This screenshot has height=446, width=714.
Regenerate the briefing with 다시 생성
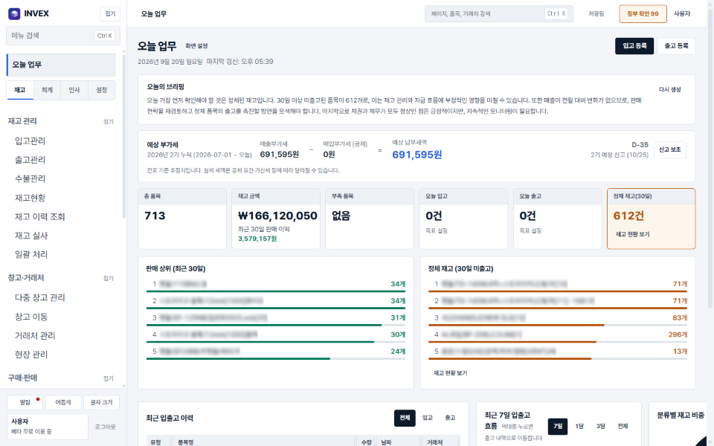click(670, 90)
